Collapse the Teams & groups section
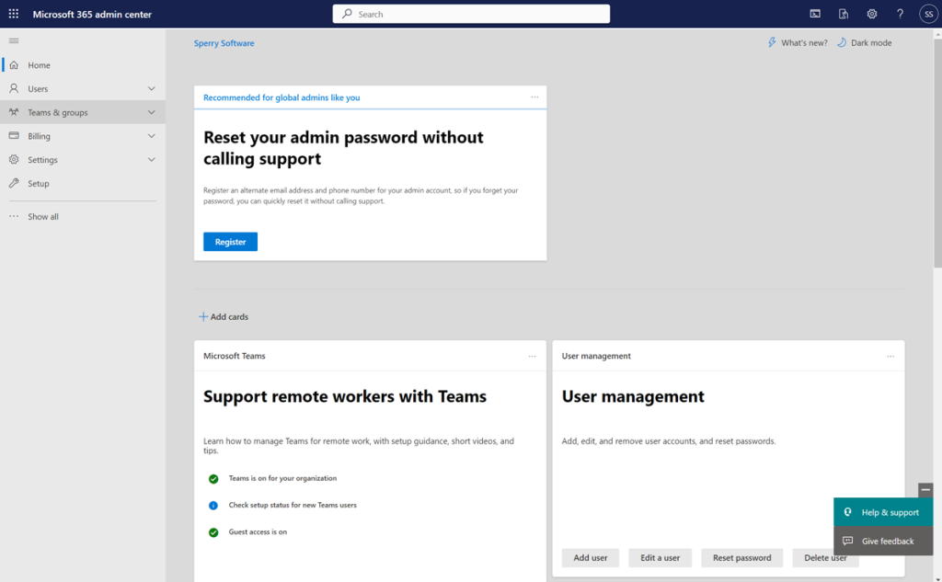This screenshot has width=942, height=582. point(152,111)
